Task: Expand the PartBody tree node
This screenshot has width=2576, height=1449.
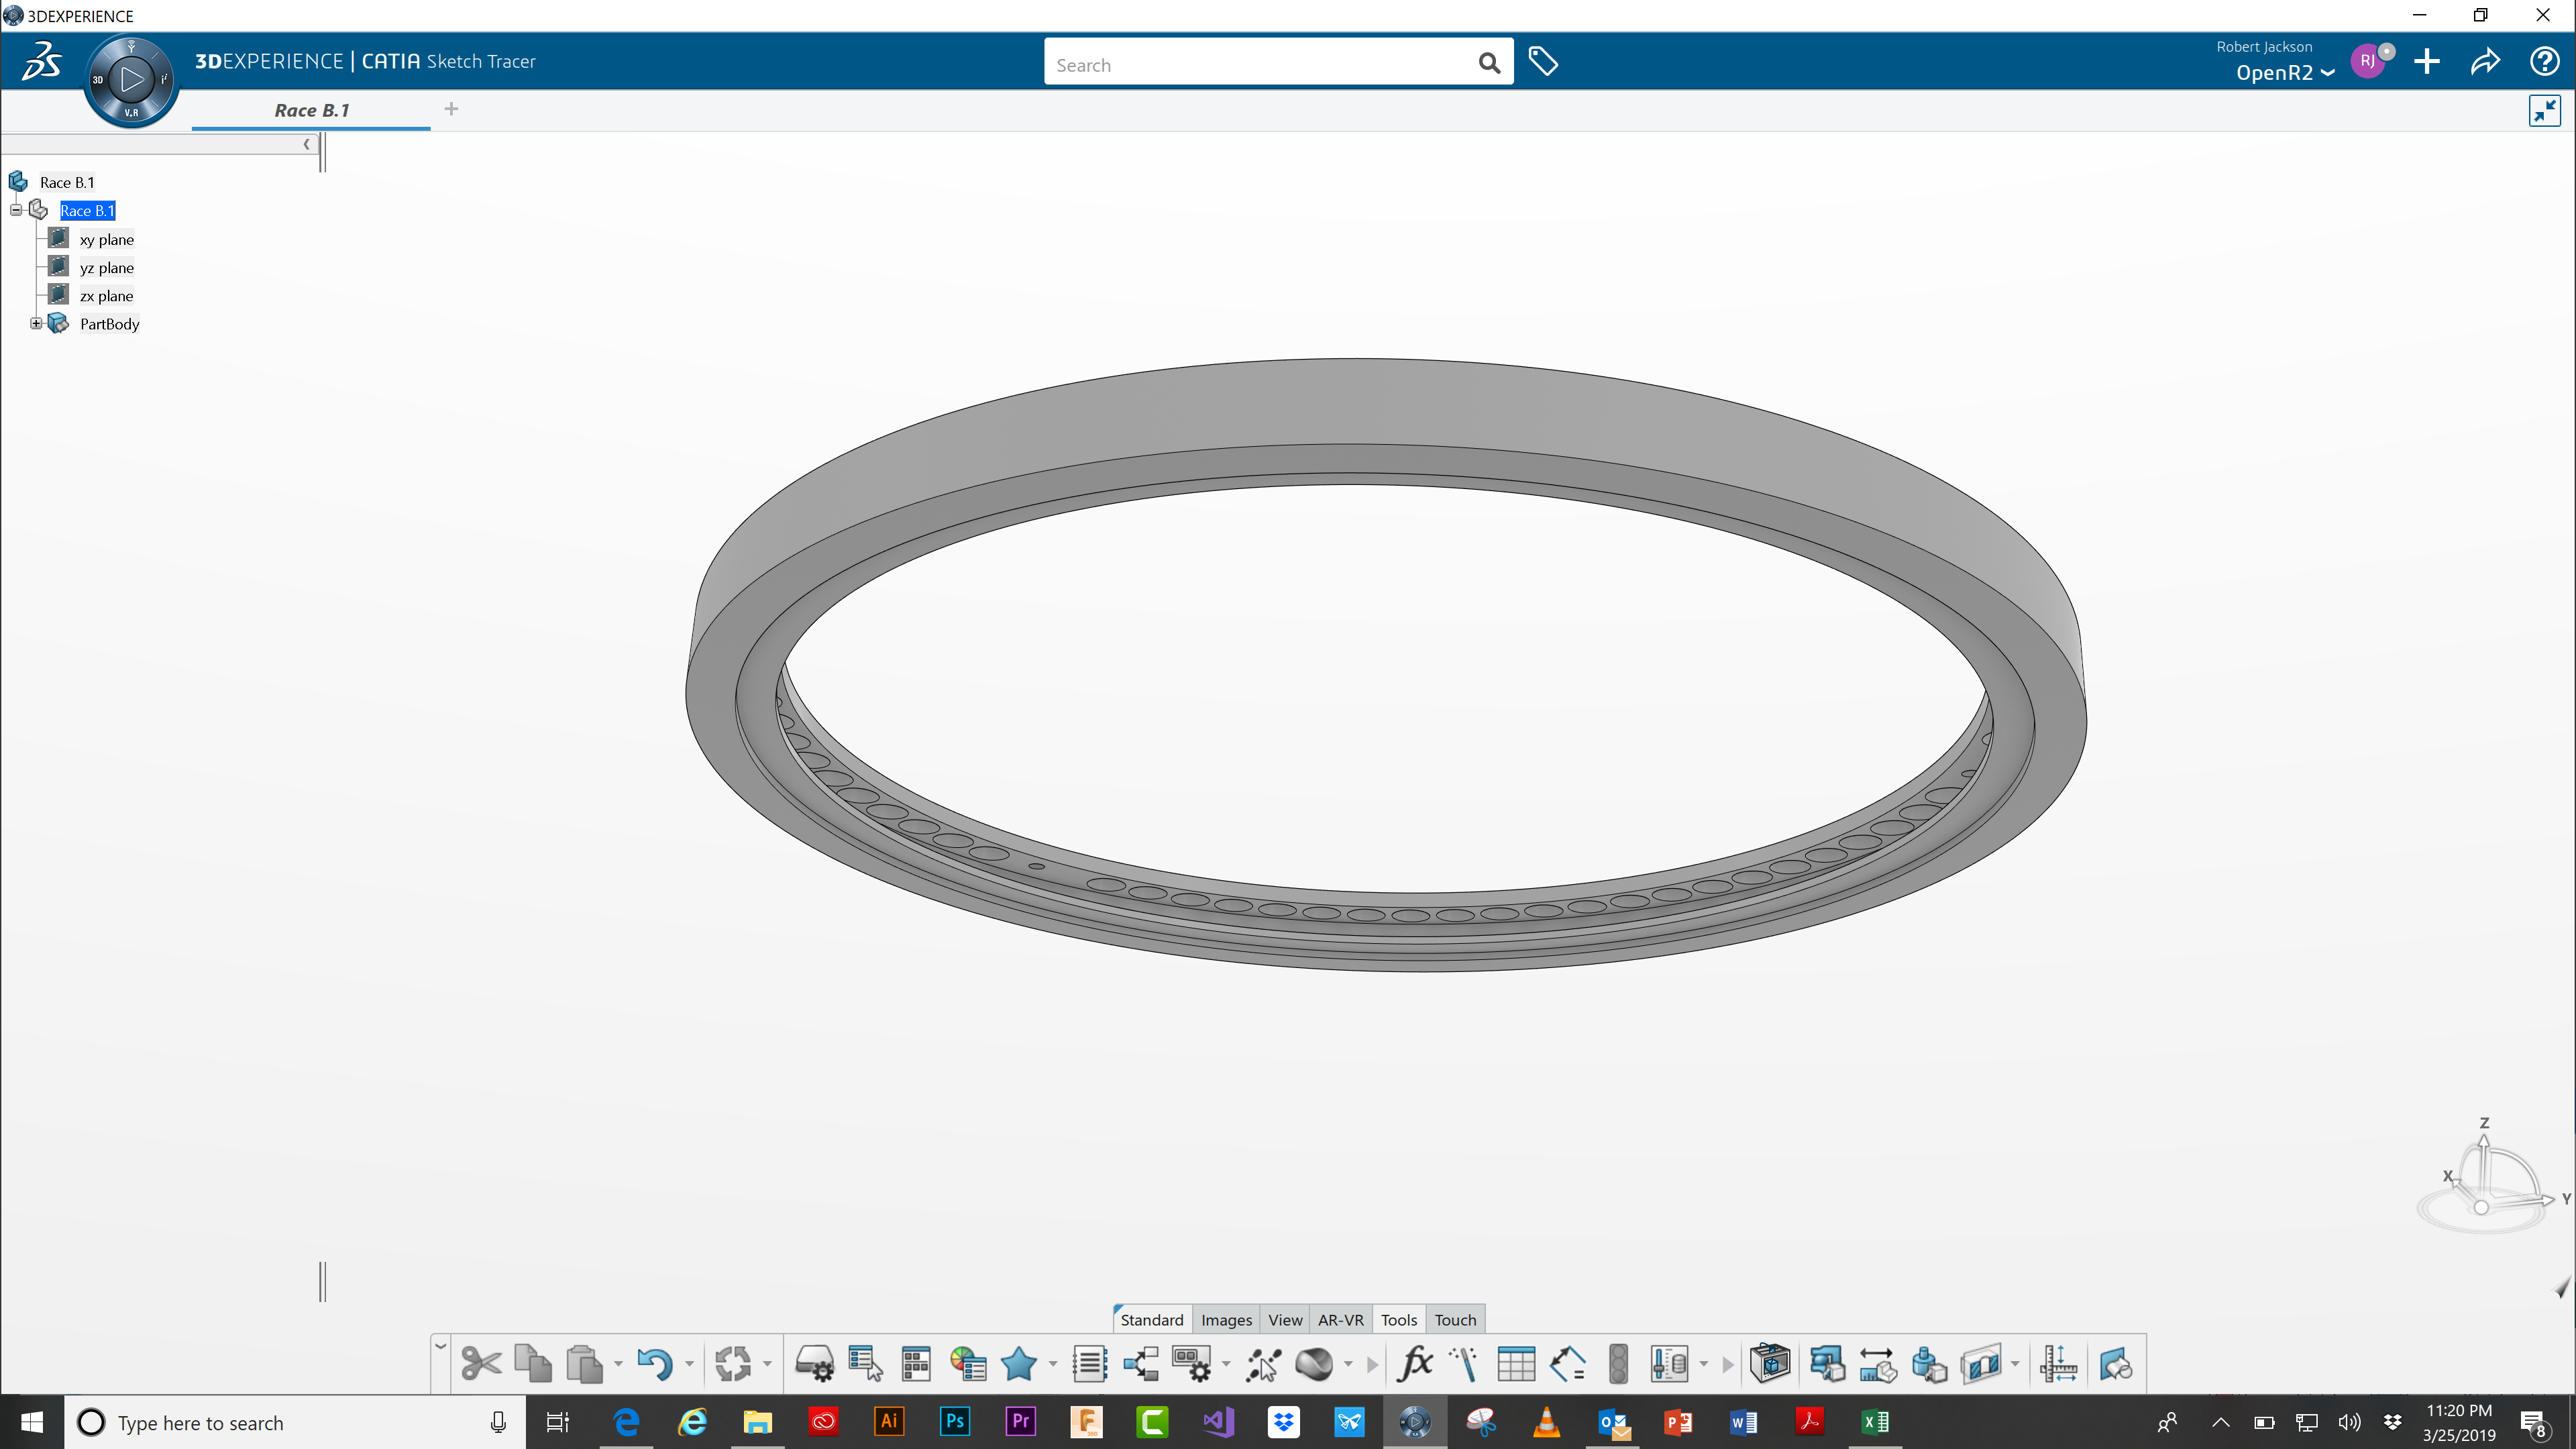Action: pos(36,323)
